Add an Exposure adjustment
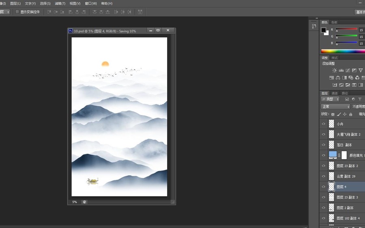Image resolution: width=365 pixels, height=228 pixels. 354,70
